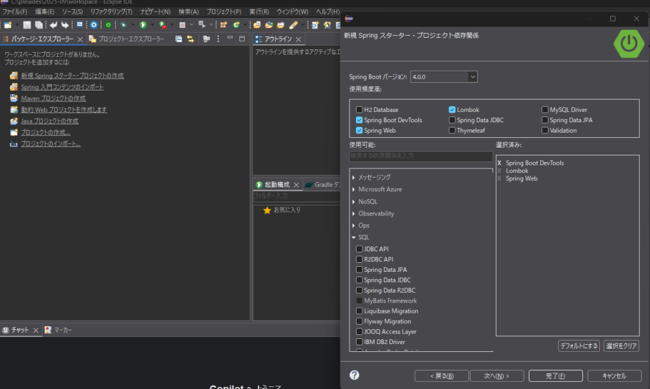Click the 戻る(B) back button
Image resolution: width=650 pixels, height=389 pixels.
pos(442,376)
